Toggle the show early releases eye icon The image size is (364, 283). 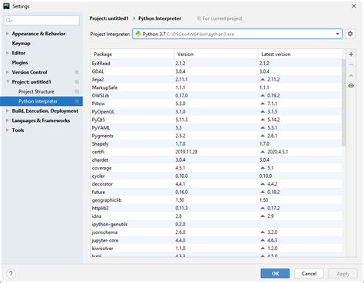(351, 86)
